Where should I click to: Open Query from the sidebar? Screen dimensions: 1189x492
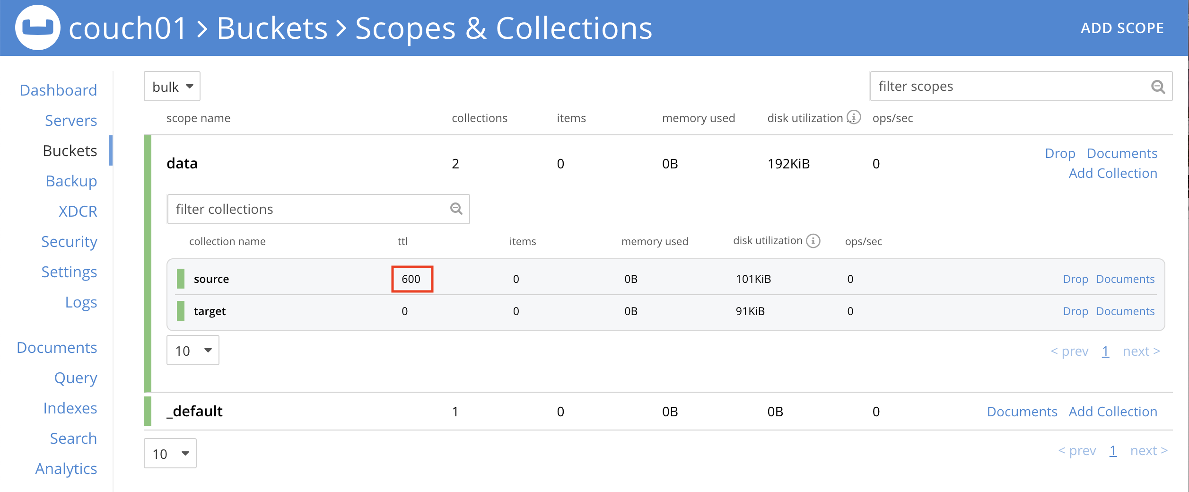pos(76,378)
